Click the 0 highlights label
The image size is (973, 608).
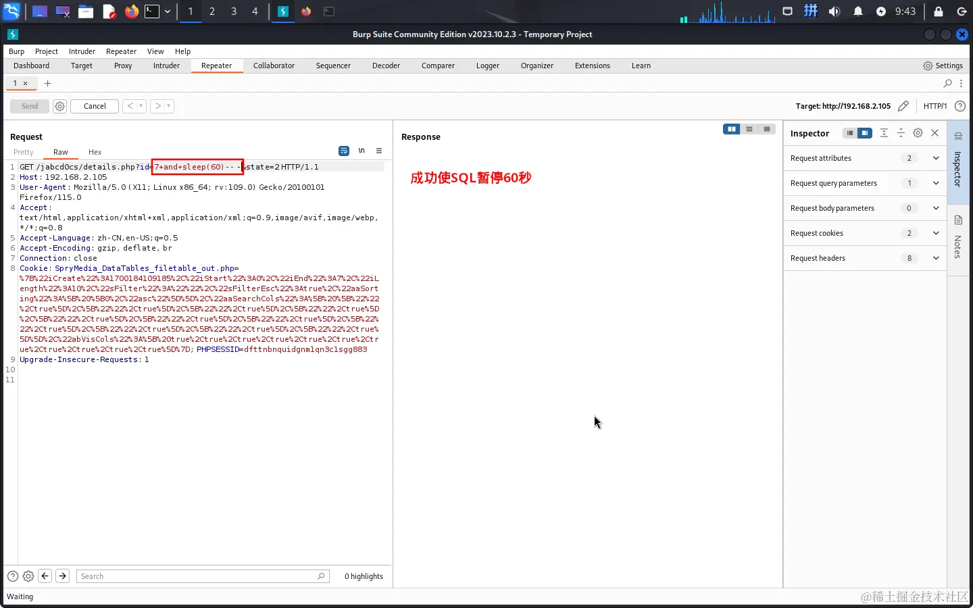(x=364, y=576)
